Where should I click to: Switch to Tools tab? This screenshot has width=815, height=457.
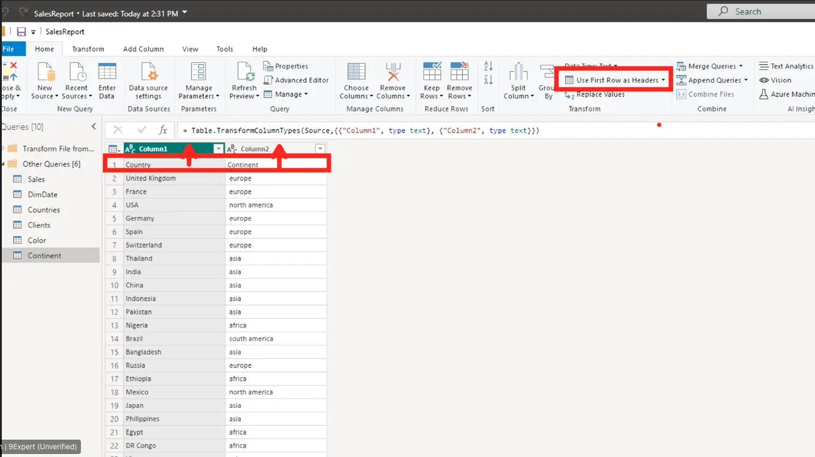(x=225, y=49)
